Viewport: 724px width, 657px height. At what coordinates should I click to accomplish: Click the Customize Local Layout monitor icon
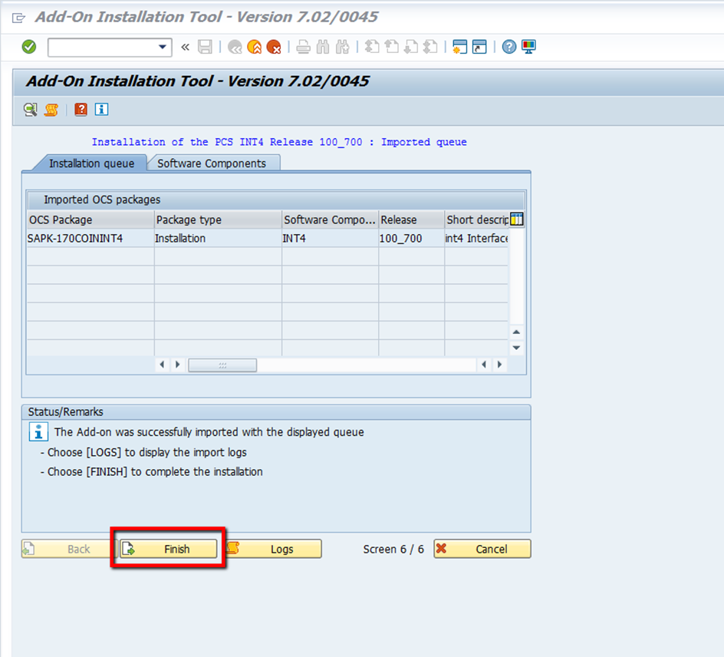(528, 48)
